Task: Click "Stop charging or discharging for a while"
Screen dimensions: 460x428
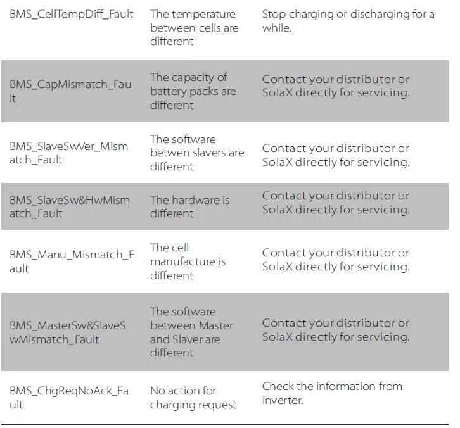Action: click(348, 21)
